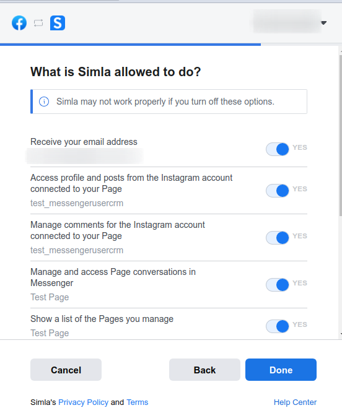Click the YES label beside Manage comments toggle

300,236
